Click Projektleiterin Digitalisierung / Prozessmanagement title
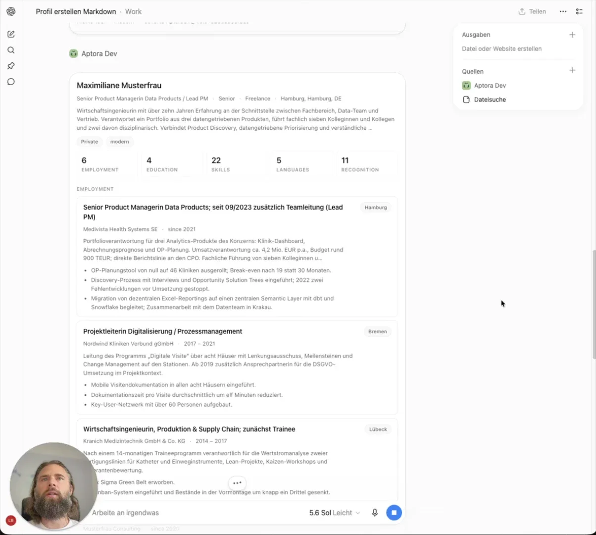This screenshot has height=535, width=596. click(162, 331)
